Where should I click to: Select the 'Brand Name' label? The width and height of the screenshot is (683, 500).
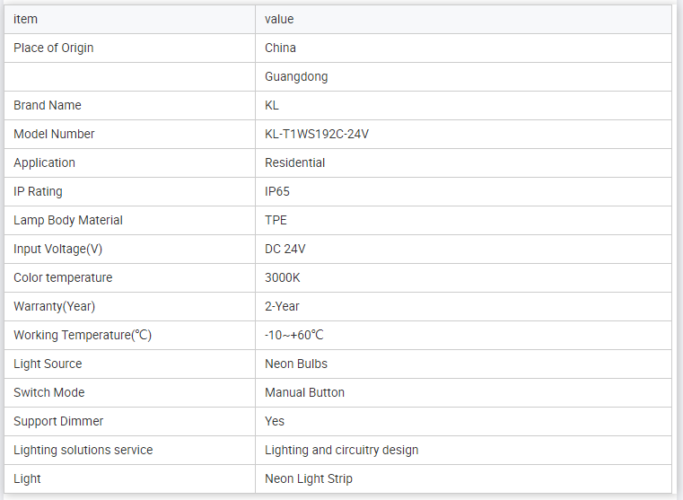click(x=48, y=105)
